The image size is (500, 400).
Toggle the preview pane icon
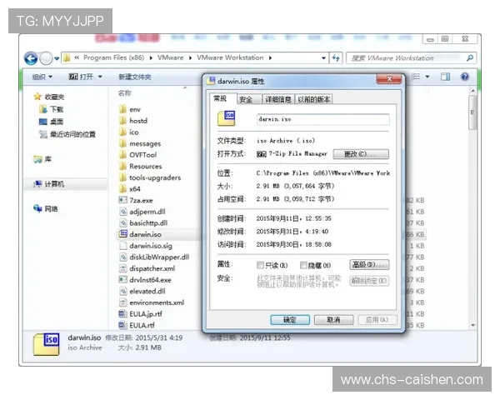coord(446,77)
